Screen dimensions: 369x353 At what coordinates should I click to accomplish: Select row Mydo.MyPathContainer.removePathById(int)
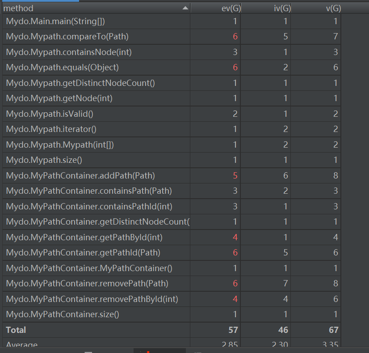(172, 299)
